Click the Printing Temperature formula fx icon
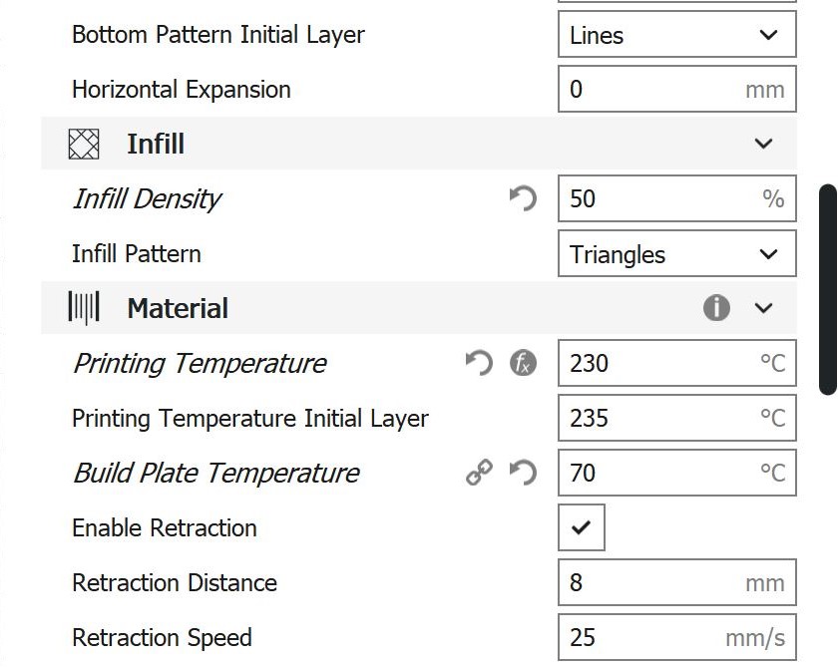The width and height of the screenshot is (838, 667). (523, 363)
